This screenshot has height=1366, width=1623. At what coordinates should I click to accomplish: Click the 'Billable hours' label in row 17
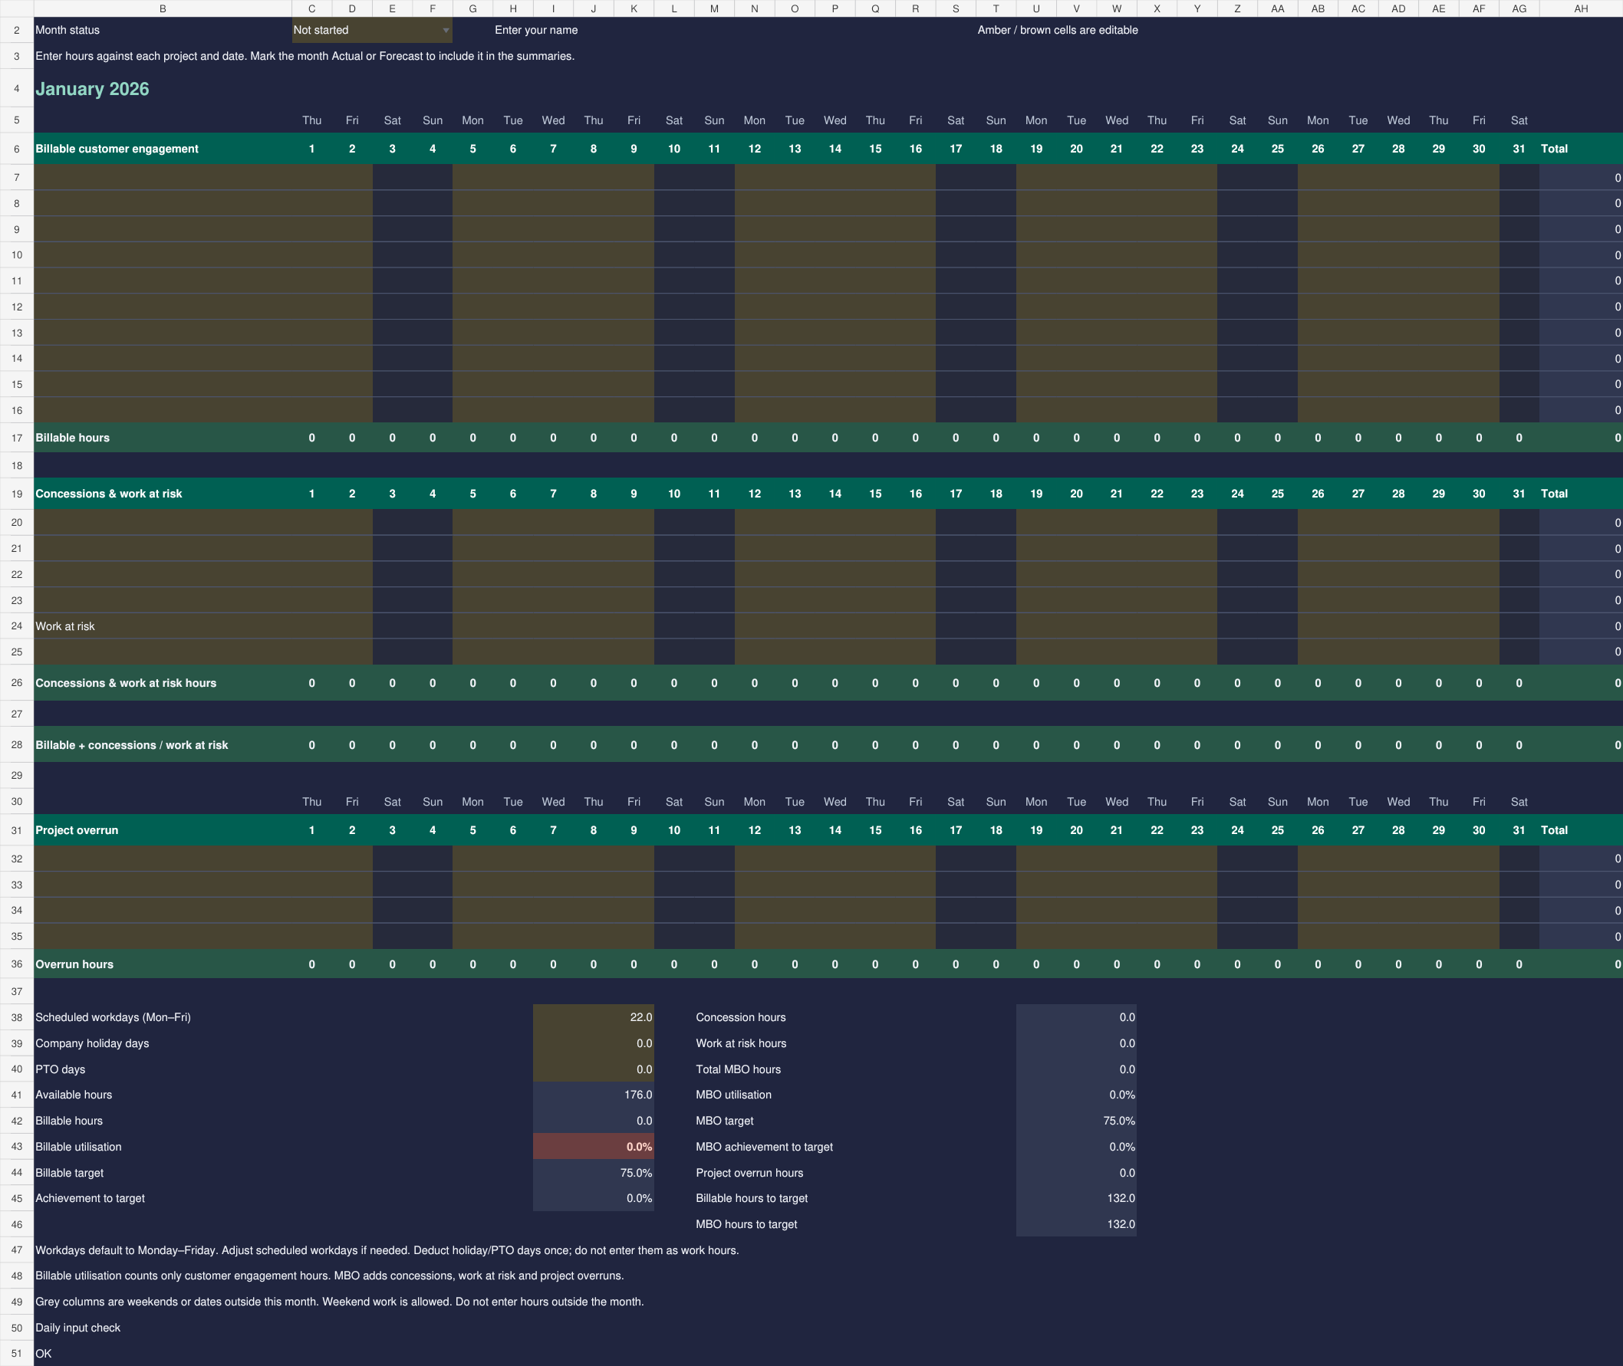pos(73,438)
